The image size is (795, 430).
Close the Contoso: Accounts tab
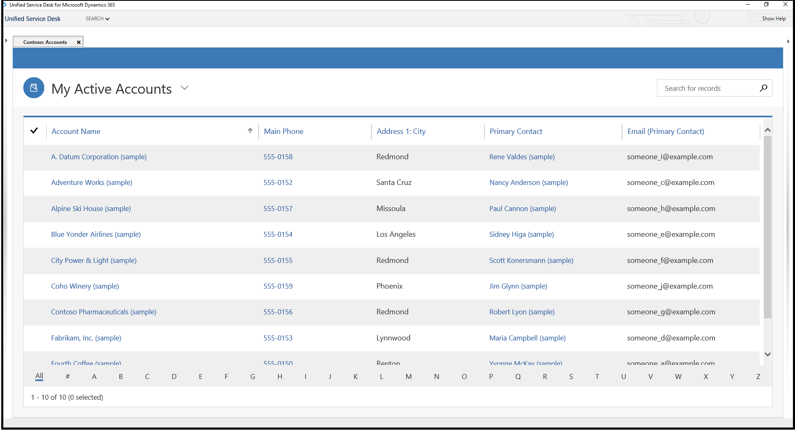pos(79,42)
